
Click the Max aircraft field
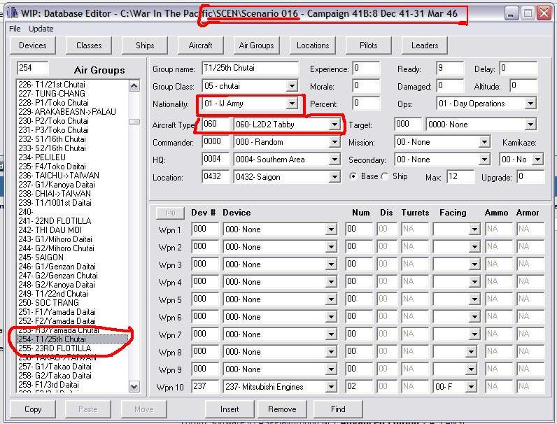click(460, 176)
